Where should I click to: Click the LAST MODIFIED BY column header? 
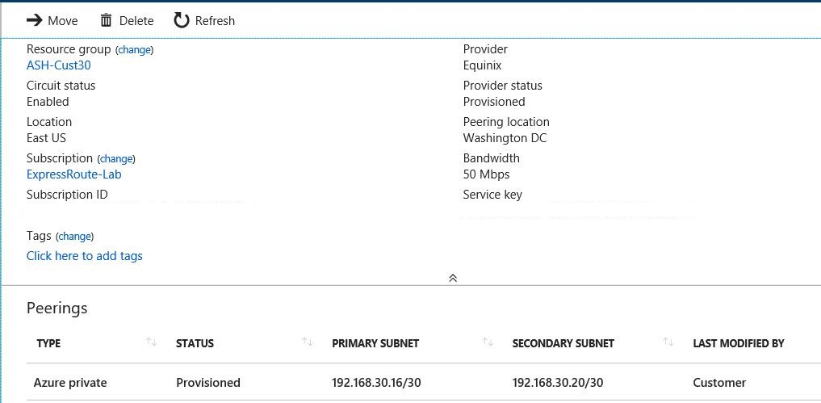739,343
